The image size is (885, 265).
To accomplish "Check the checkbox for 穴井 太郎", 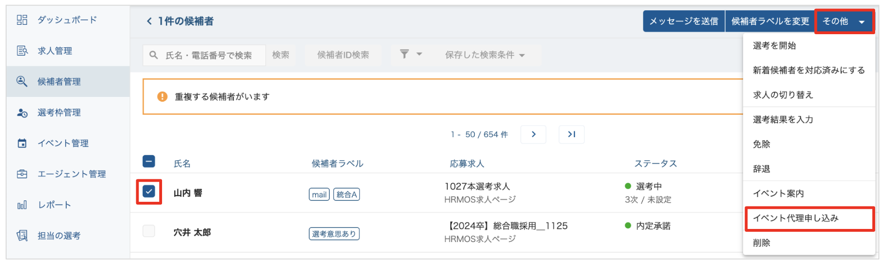I will tap(149, 231).
